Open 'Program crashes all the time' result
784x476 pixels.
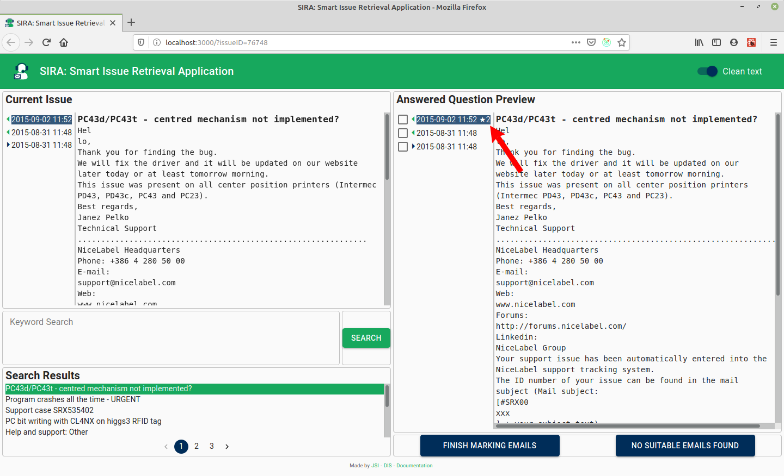(73, 399)
